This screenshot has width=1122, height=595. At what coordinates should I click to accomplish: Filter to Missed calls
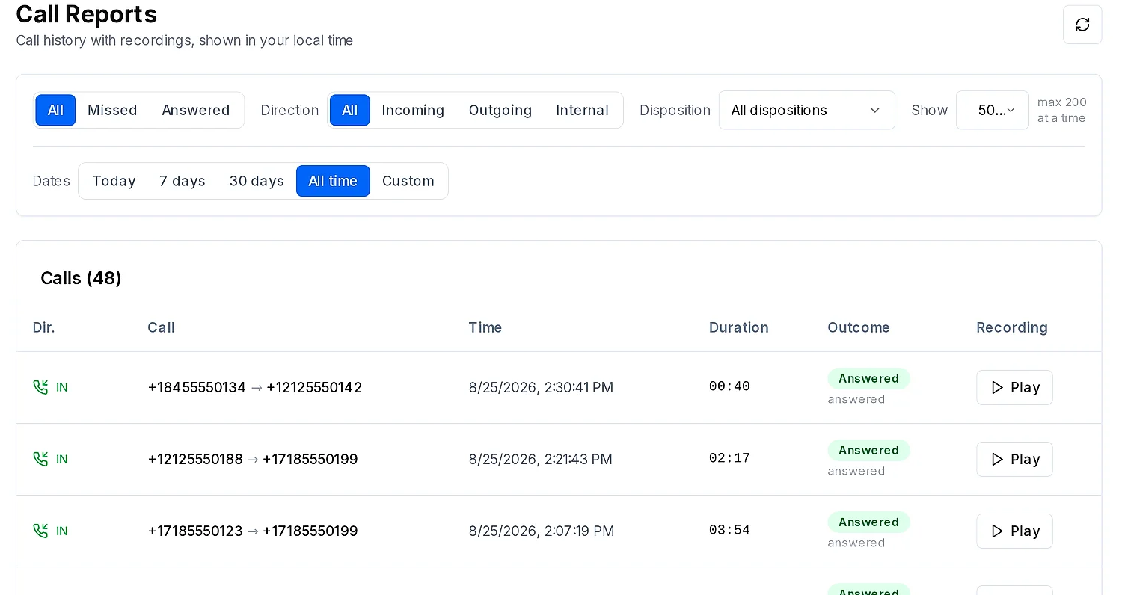pyautogui.click(x=112, y=110)
